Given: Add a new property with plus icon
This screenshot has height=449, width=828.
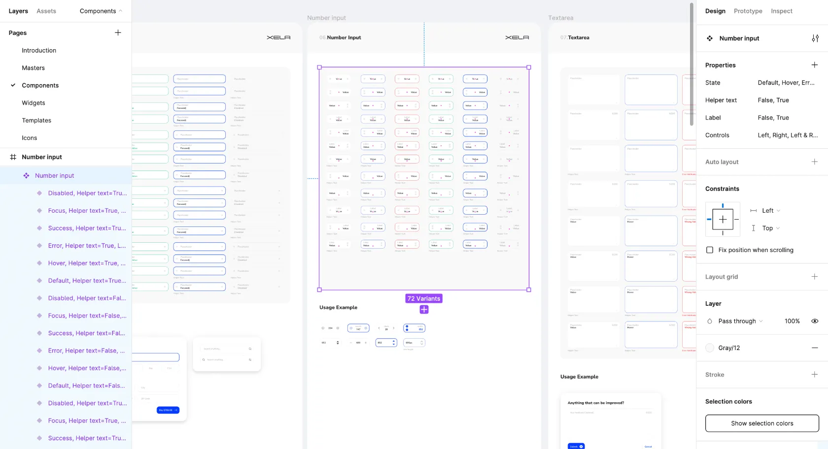Looking at the screenshot, I should [x=814, y=65].
